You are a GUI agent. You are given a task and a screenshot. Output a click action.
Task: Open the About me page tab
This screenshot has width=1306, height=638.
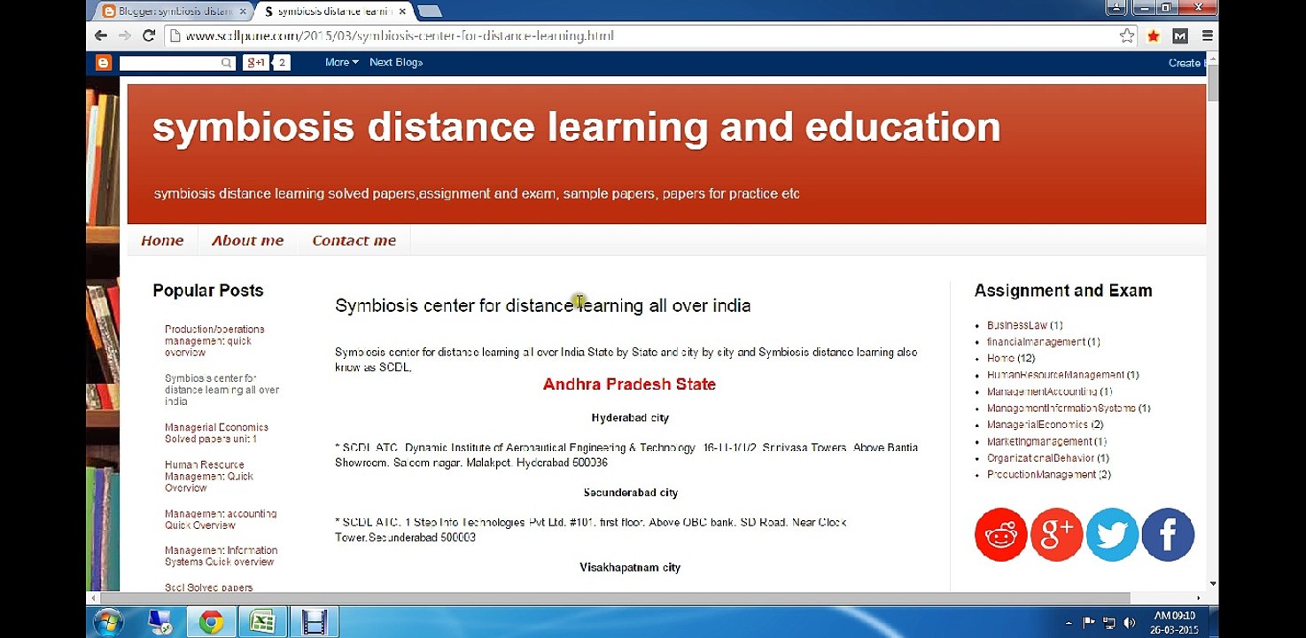click(x=248, y=240)
